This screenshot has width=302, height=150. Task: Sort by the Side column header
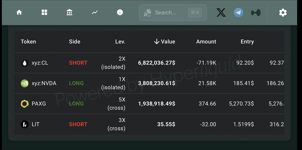pos(75,42)
